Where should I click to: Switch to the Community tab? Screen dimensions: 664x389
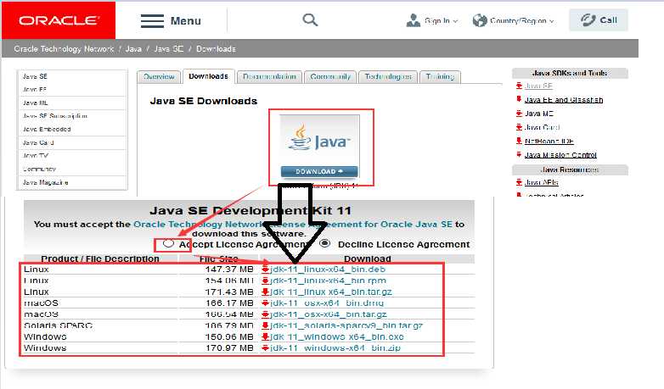click(330, 76)
